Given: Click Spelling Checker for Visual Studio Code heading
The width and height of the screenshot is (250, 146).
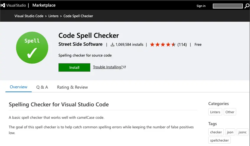Looking at the screenshot, I should point(59,104).
